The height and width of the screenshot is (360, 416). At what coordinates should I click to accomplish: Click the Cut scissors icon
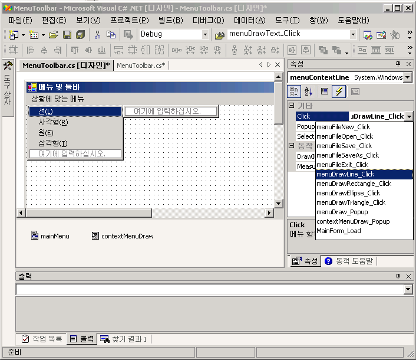(x=97, y=35)
